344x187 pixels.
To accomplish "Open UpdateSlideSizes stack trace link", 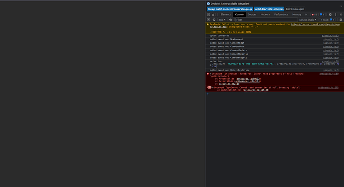I will pos(256,90).
